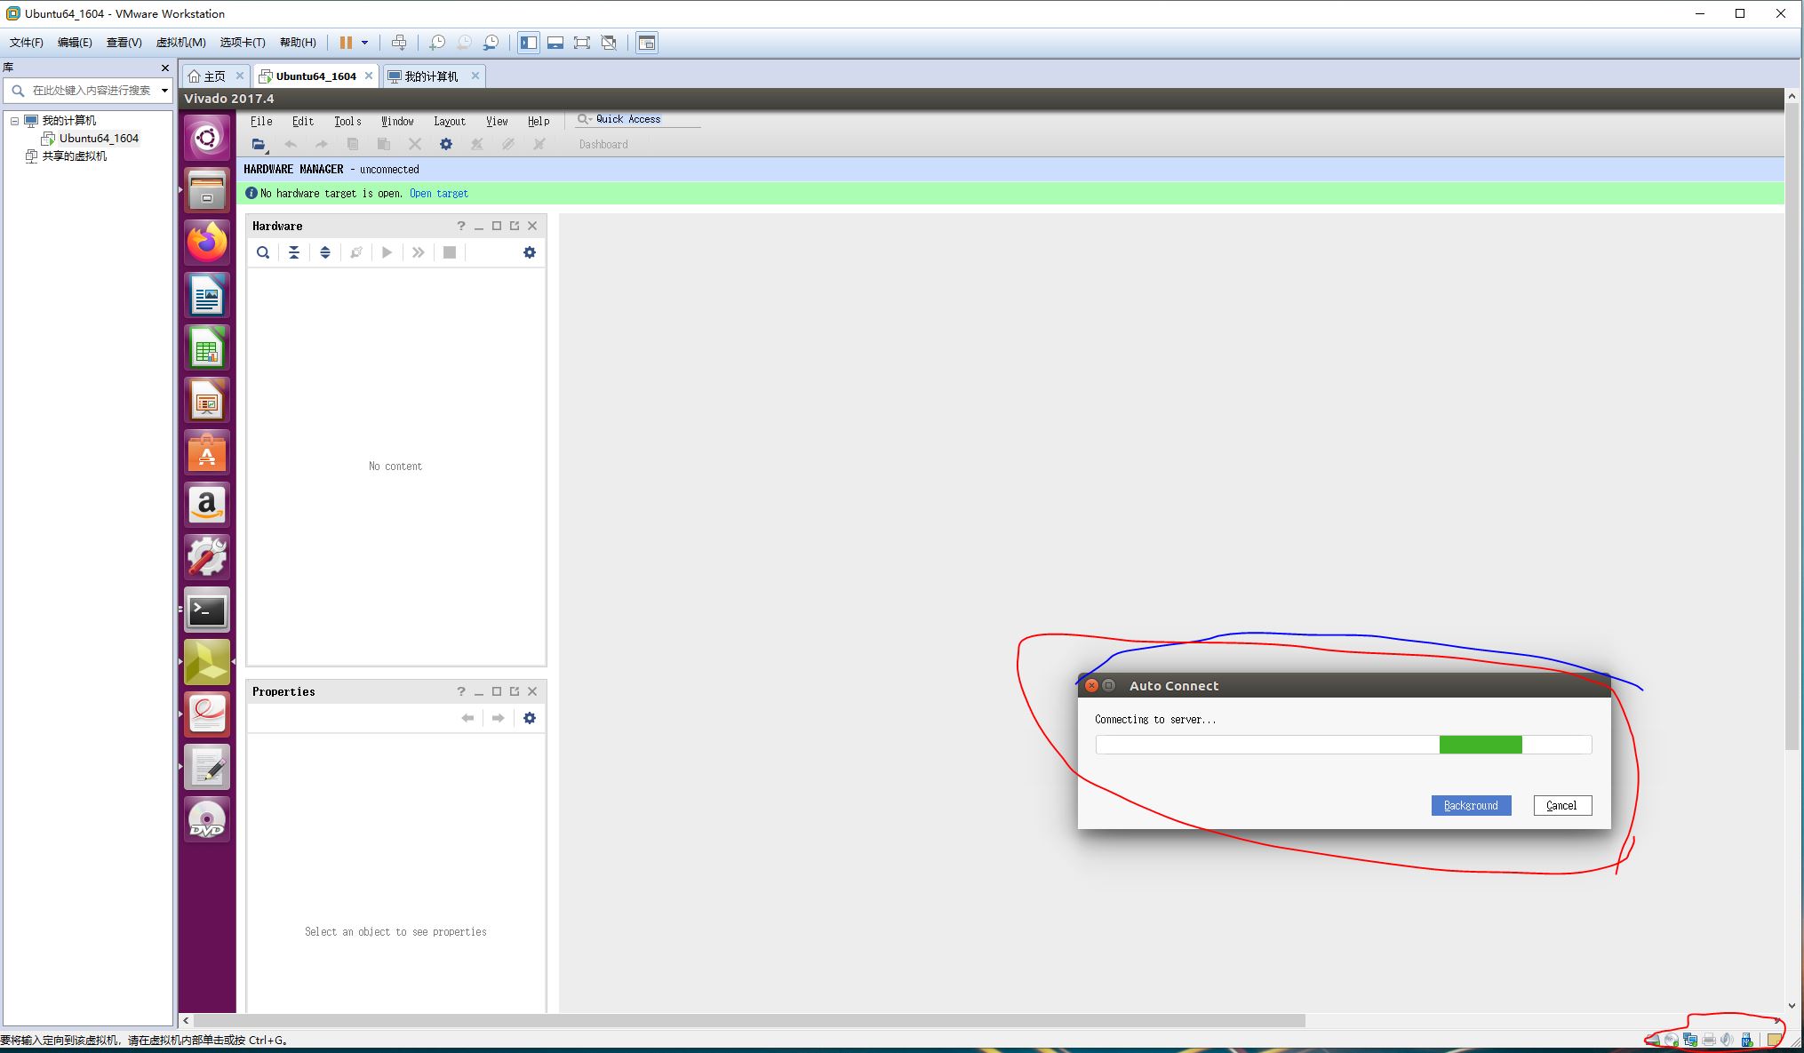This screenshot has height=1053, width=1804.
Task: Send Ctrl+Alt+Del to the VM
Action: point(399,43)
